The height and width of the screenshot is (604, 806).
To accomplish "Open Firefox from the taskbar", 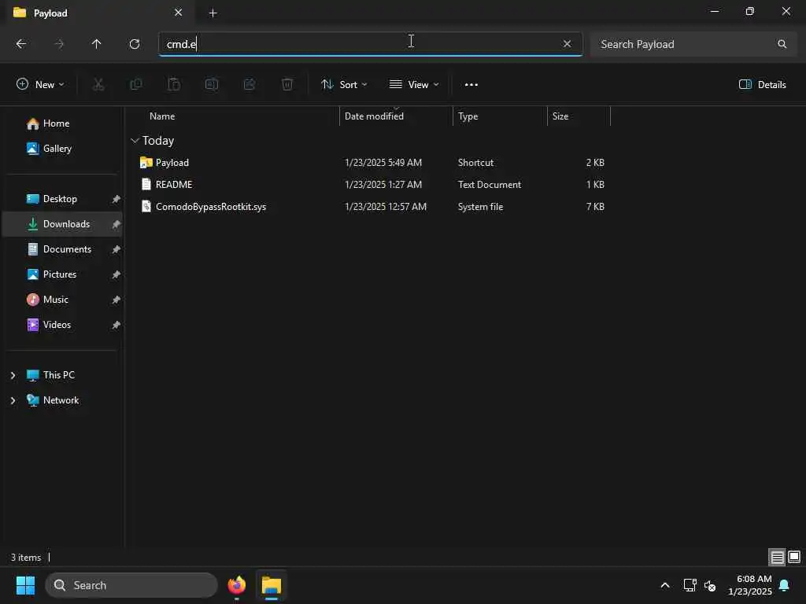I will (236, 585).
